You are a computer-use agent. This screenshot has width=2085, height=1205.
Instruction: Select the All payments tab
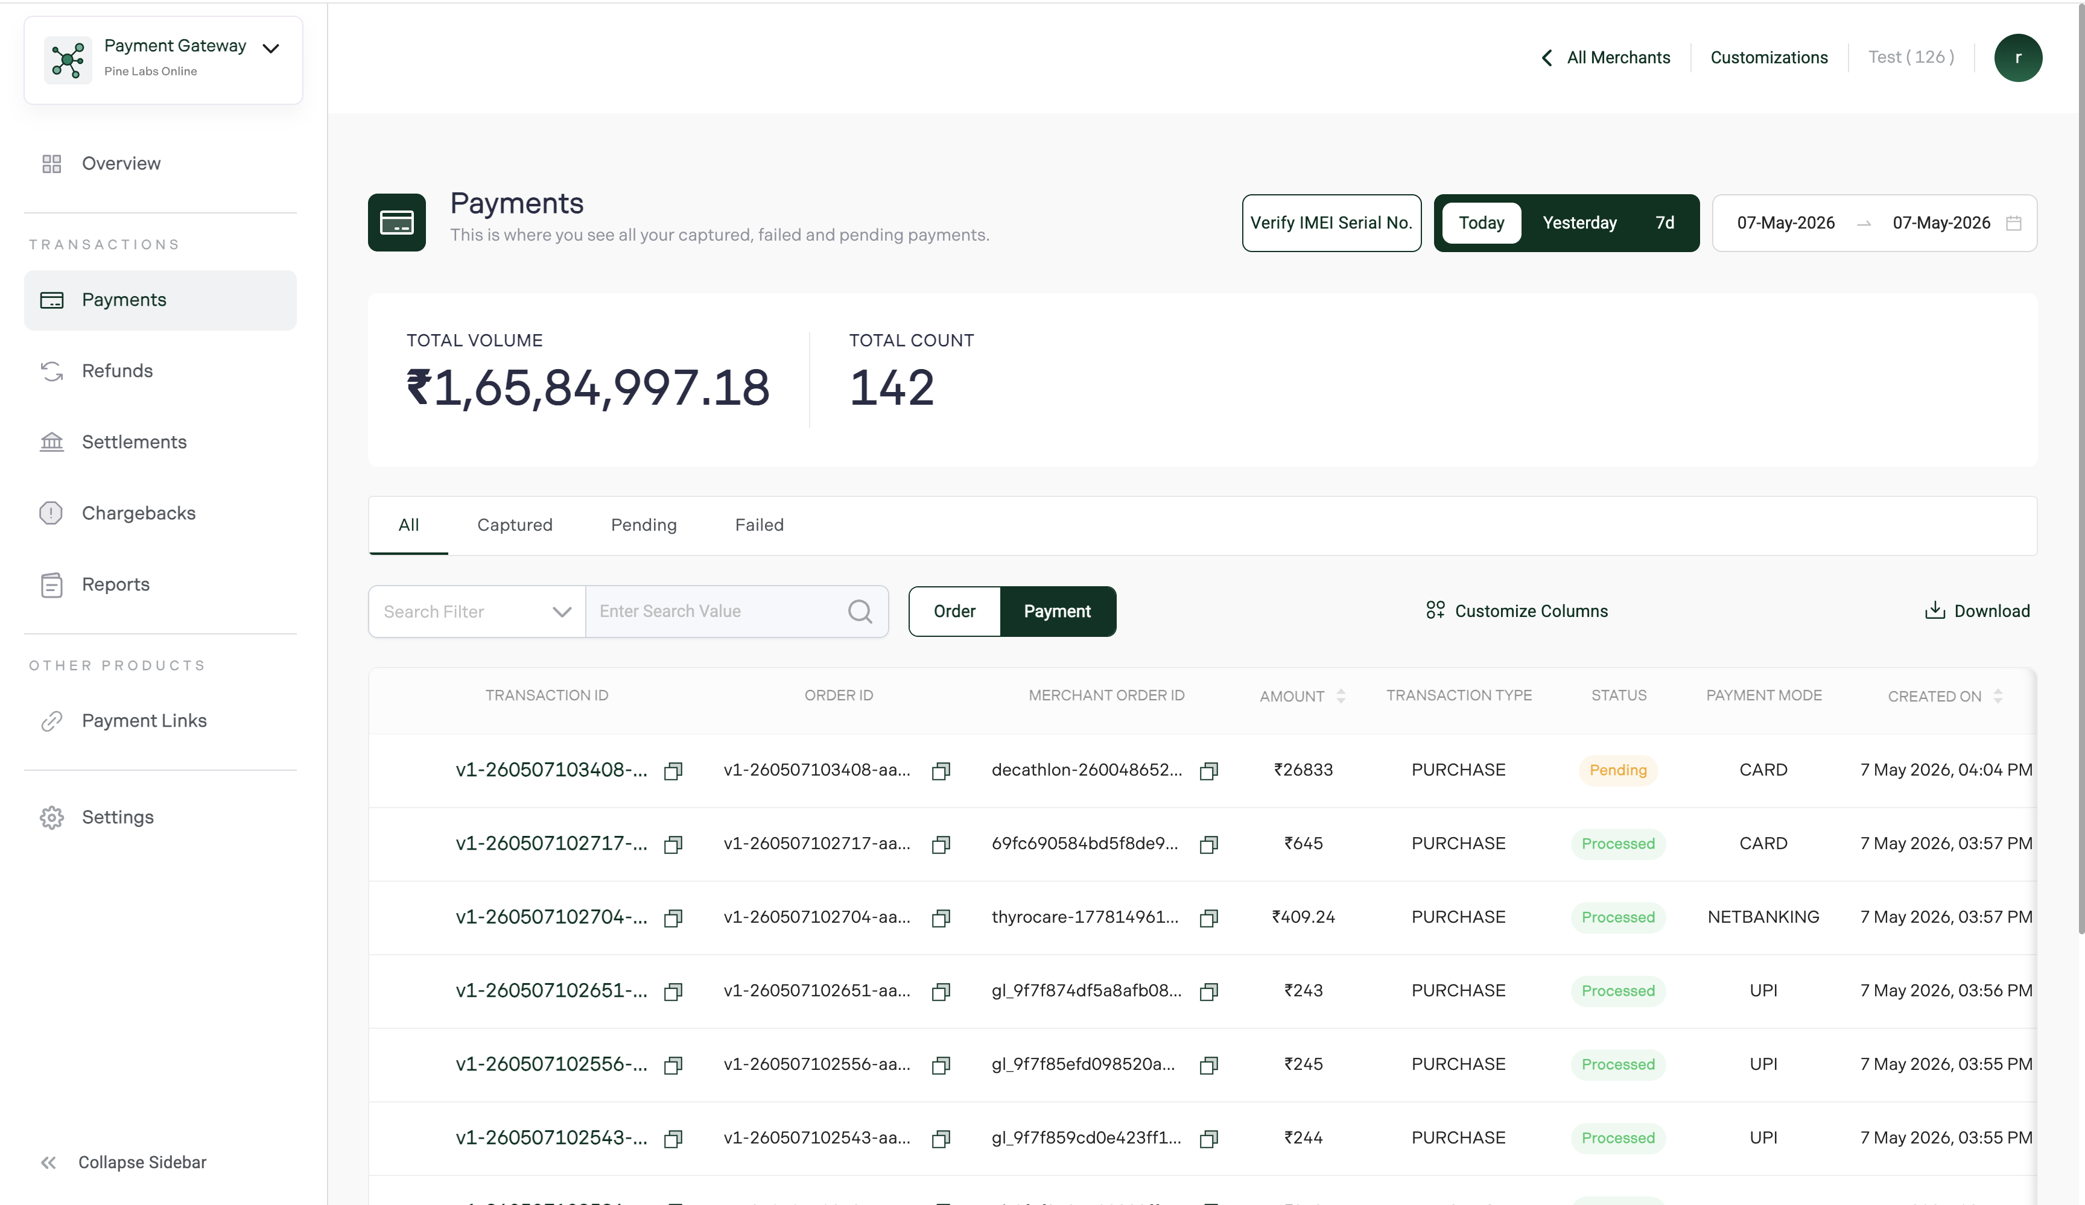(x=408, y=525)
